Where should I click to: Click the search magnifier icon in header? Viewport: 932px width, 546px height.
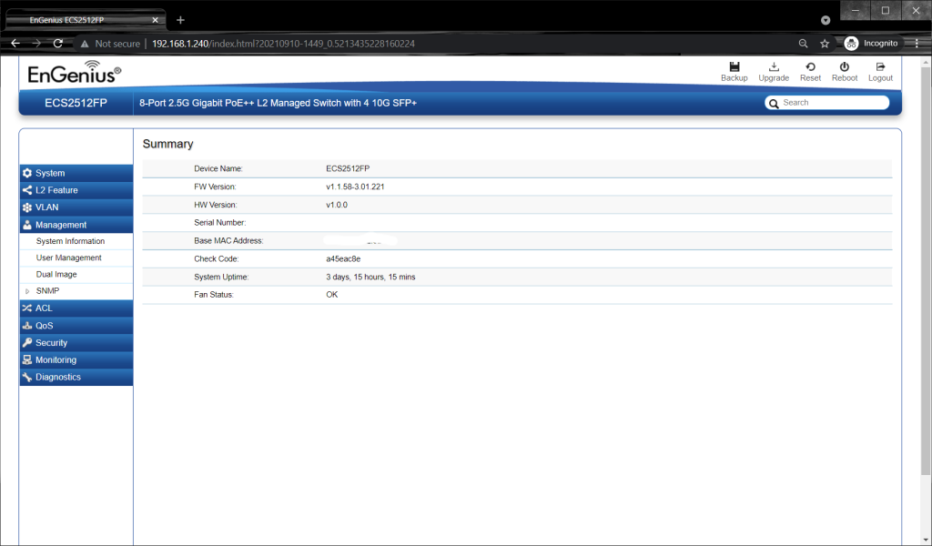pyautogui.click(x=774, y=104)
